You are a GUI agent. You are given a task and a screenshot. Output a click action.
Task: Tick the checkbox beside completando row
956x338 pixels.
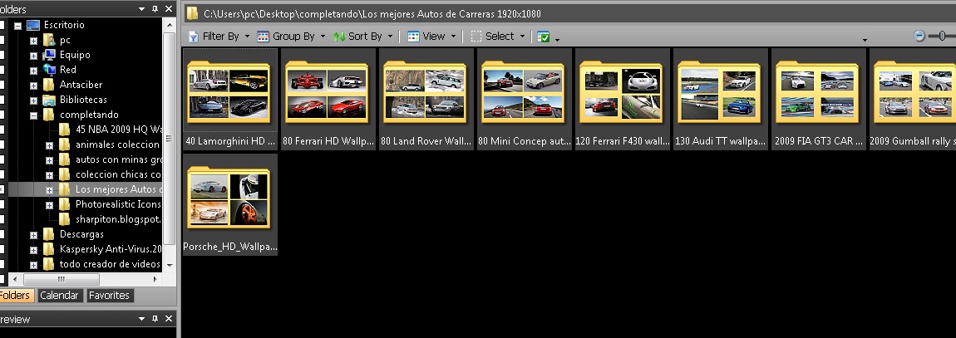(1, 115)
